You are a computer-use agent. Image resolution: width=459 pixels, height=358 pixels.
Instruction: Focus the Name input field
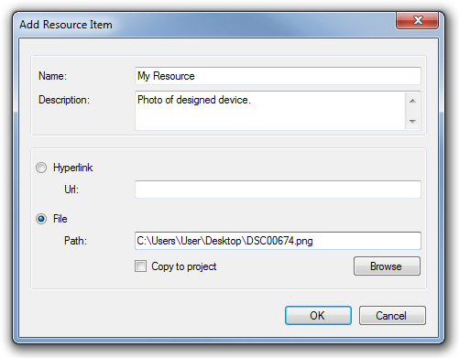278,76
